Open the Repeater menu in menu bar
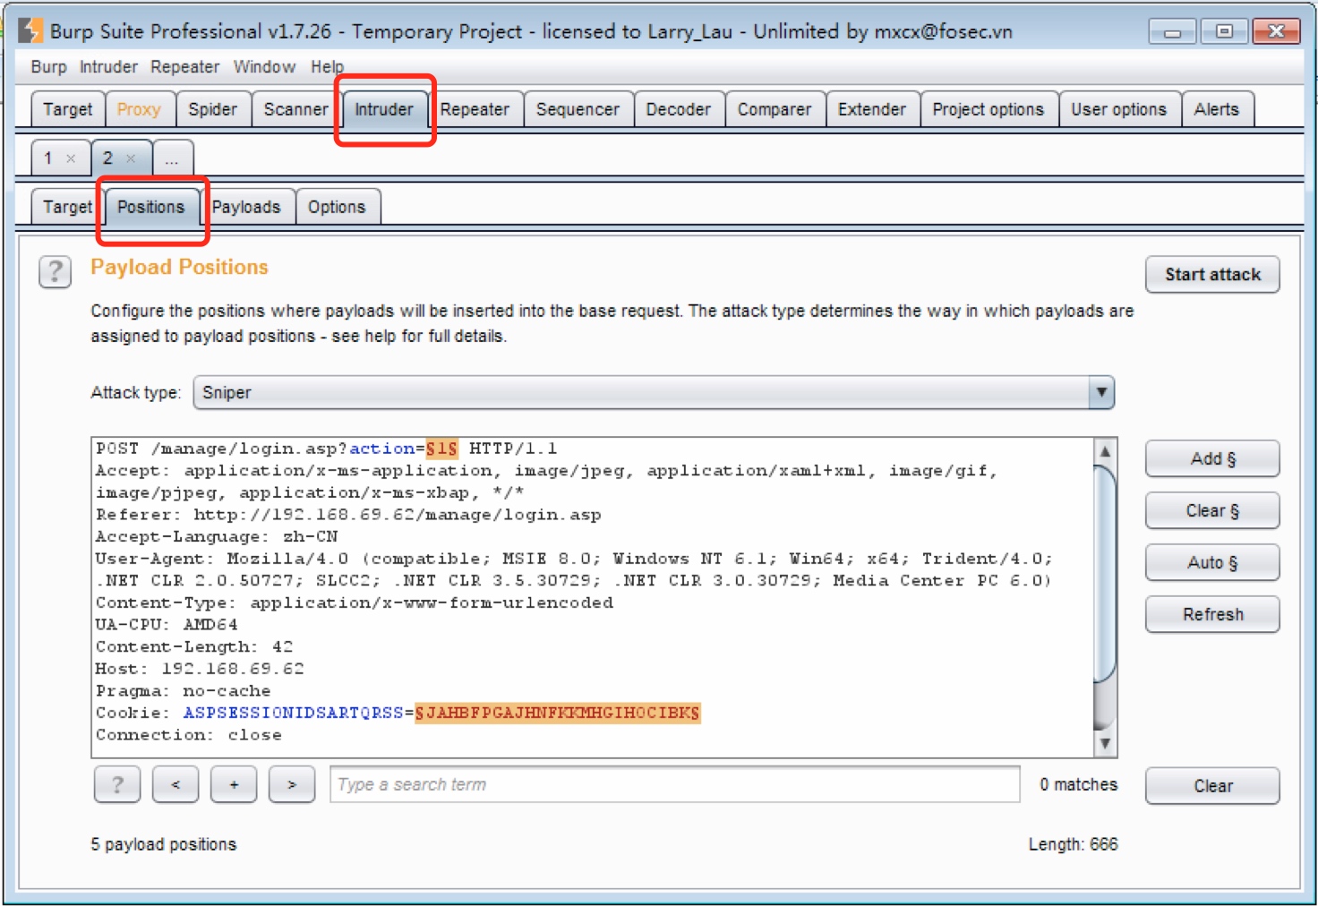Viewport: 1318px width, 906px height. click(184, 67)
